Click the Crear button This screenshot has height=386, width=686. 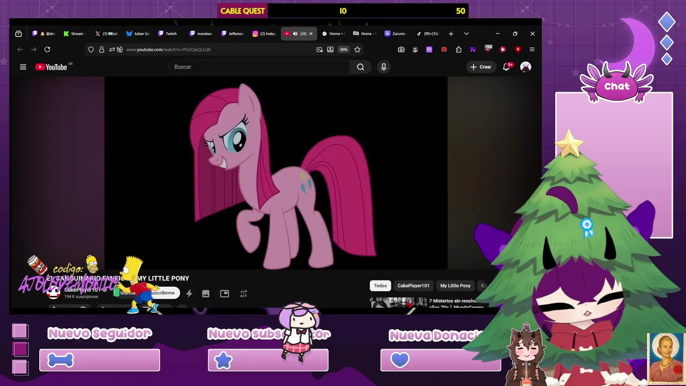(x=480, y=67)
